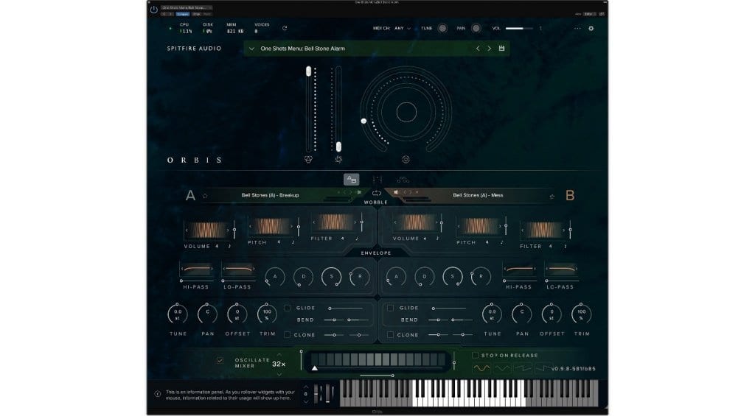Viewport: 755px width, 416px height.
Task: Open the MIDI CH ANY dropdown
Action: pyautogui.click(x=403, y=29)
